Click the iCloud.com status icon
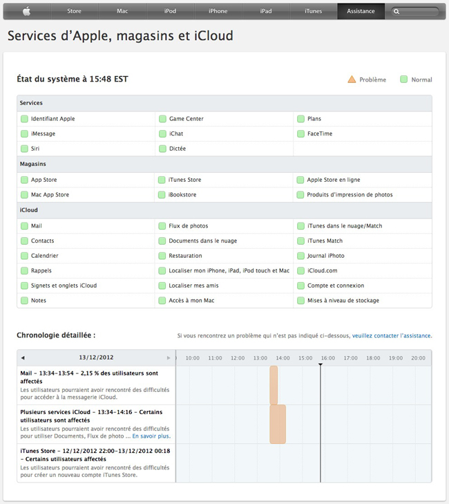 click(300, 270)
